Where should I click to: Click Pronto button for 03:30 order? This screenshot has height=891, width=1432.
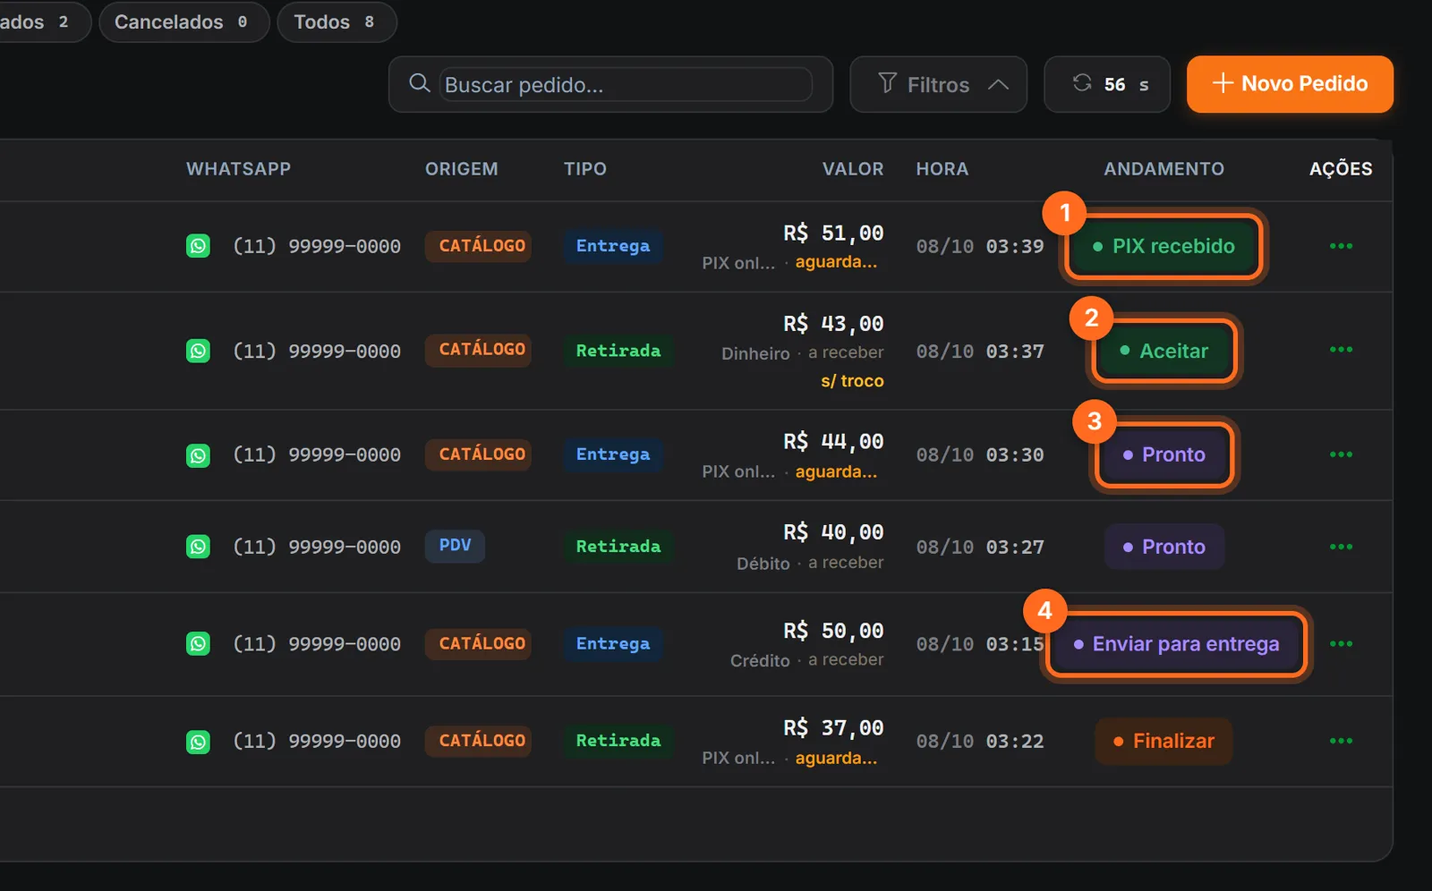pyautogui.click(x=1163, y=454)
